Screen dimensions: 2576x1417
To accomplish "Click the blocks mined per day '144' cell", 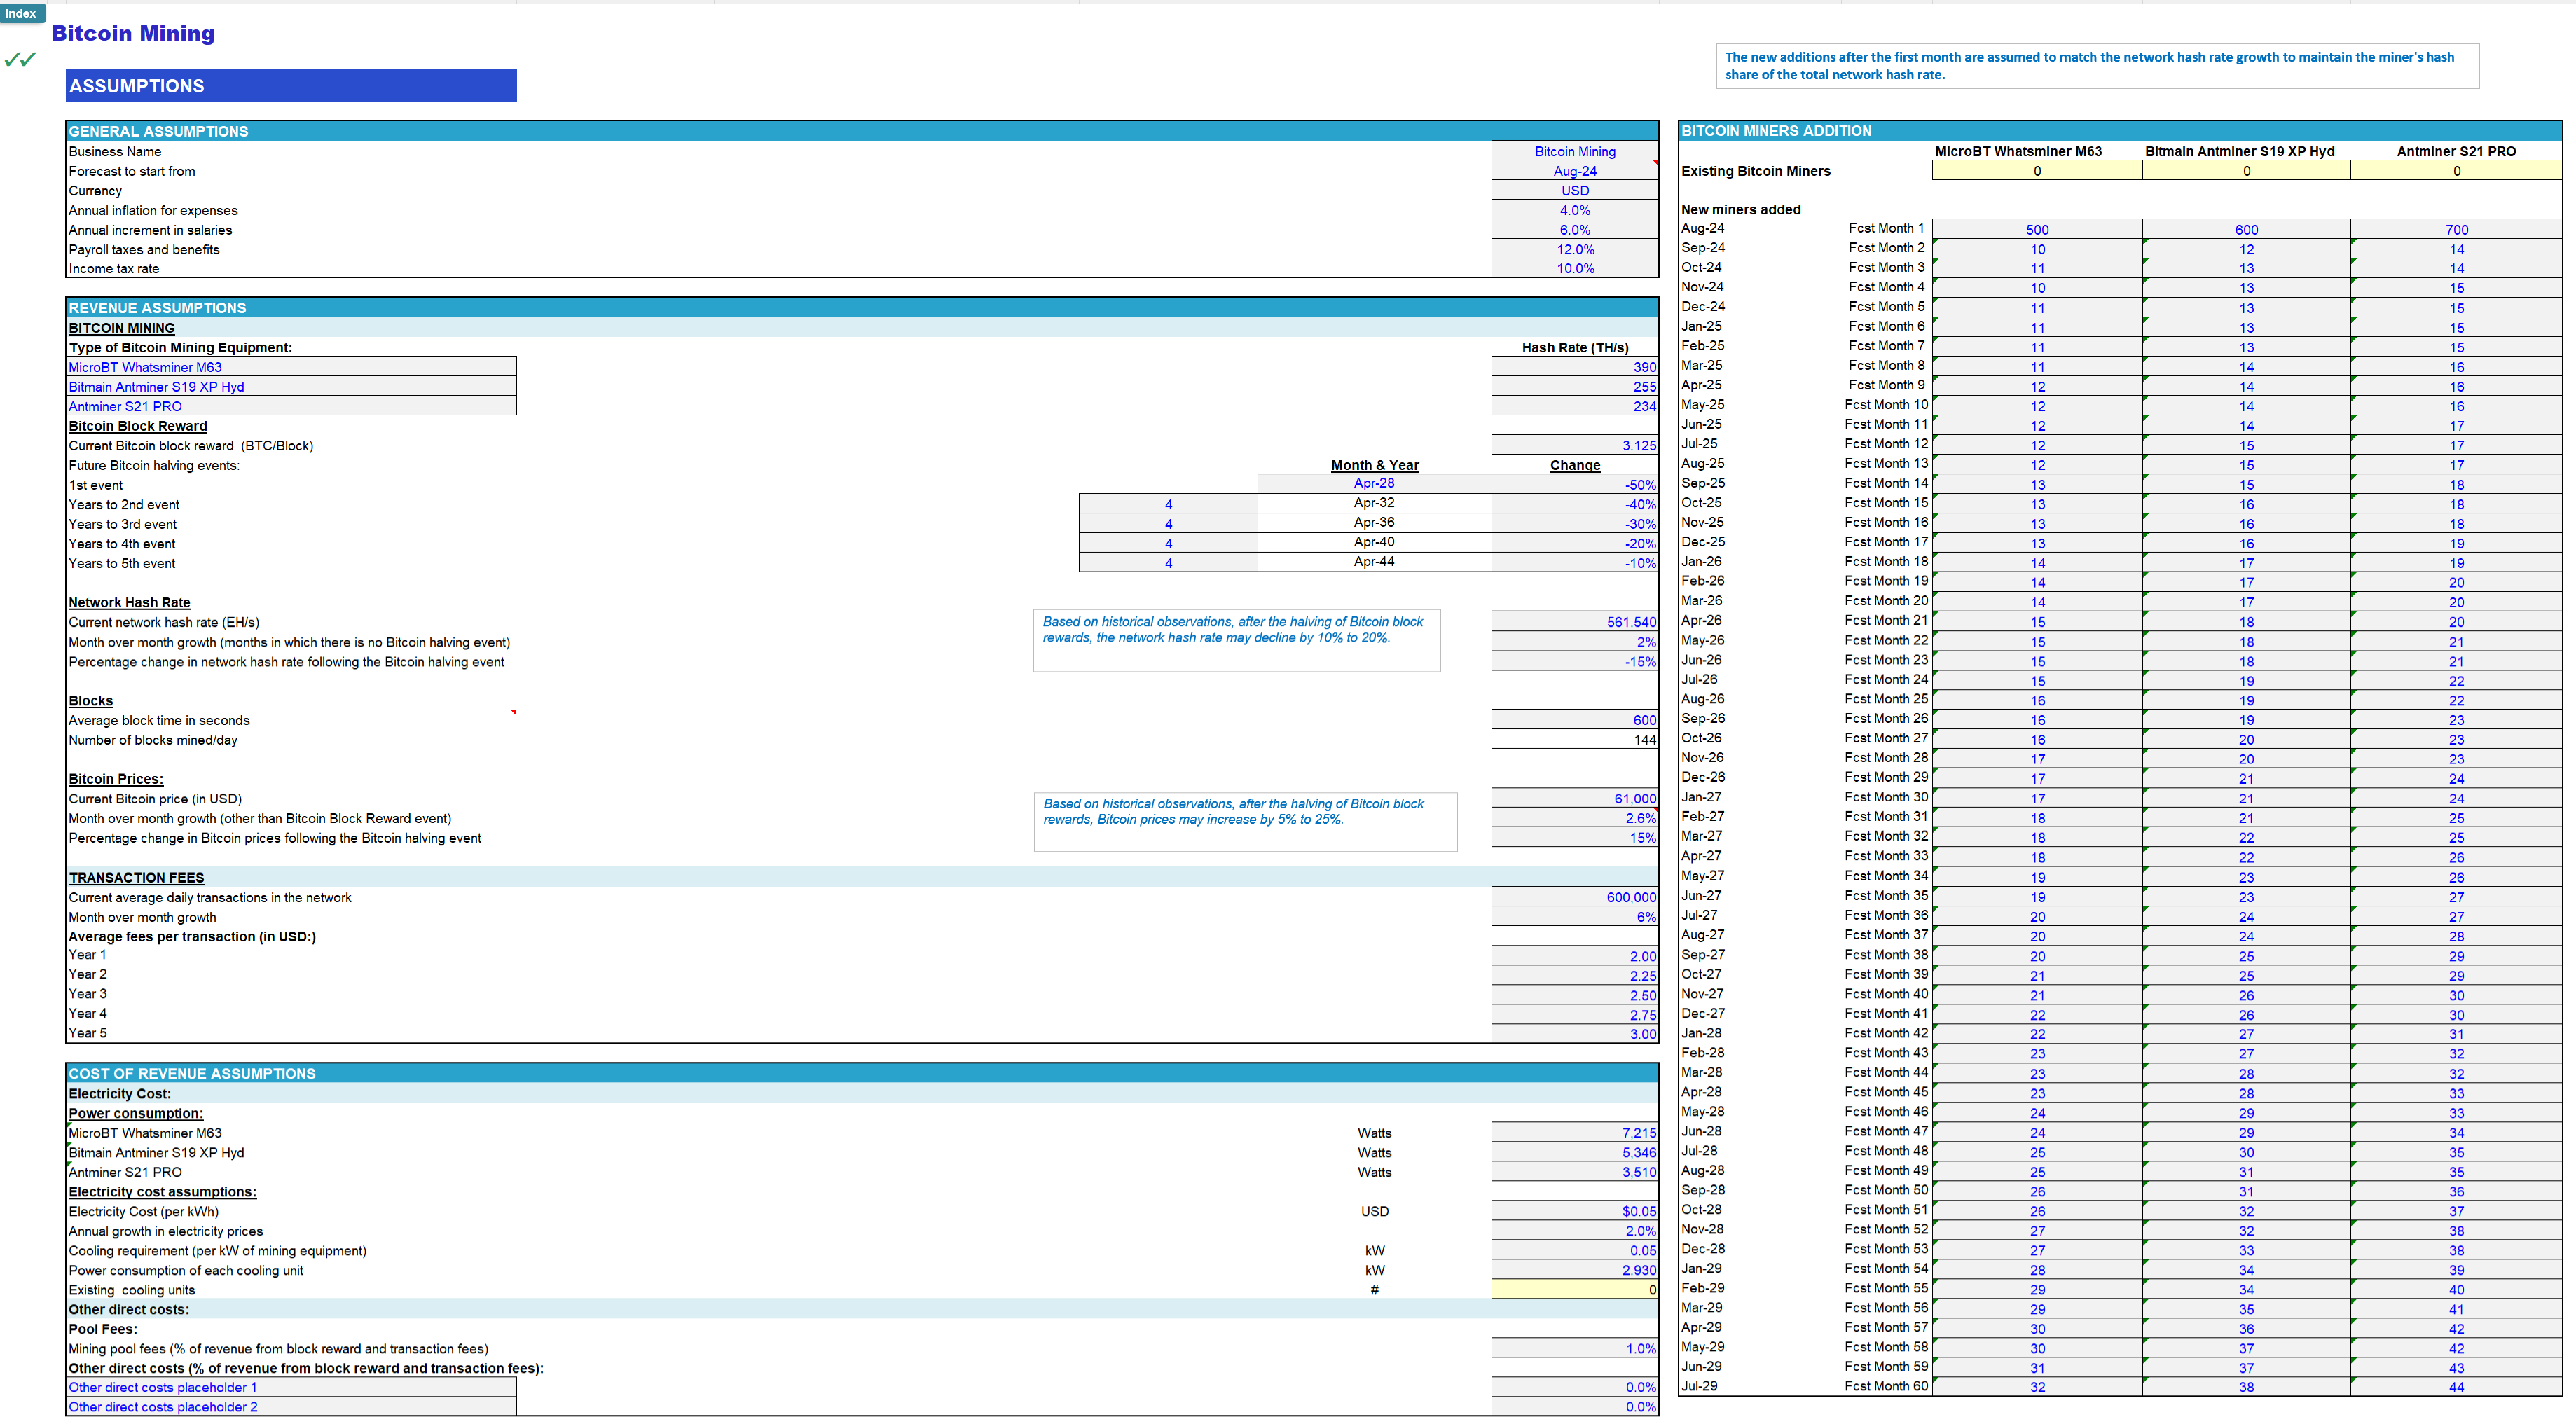I will click(1574, 740).
